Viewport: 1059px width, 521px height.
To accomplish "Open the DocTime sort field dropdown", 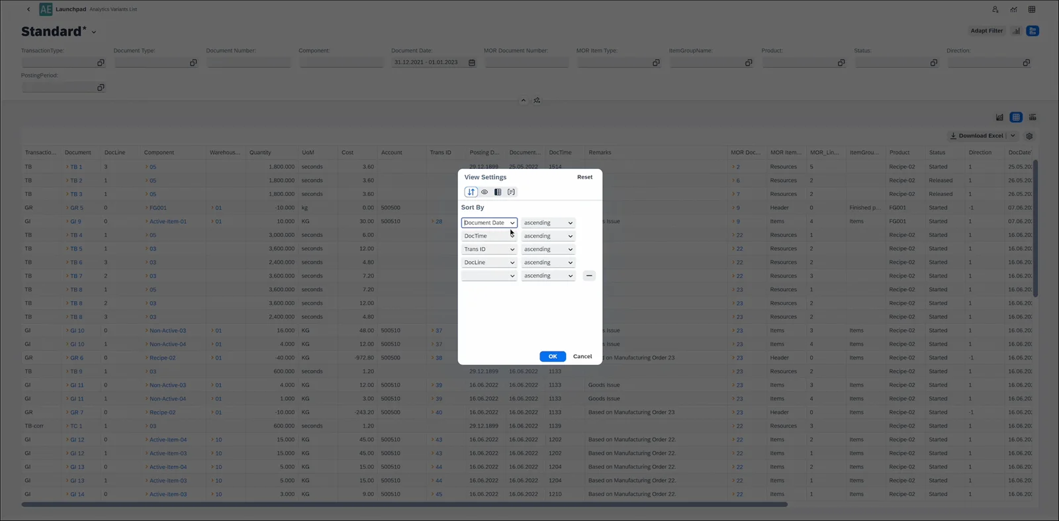I will tap(489, 236).
